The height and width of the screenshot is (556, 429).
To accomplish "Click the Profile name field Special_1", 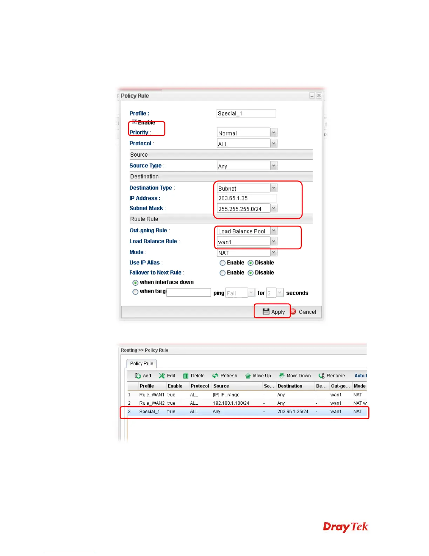I will [246, 113].
